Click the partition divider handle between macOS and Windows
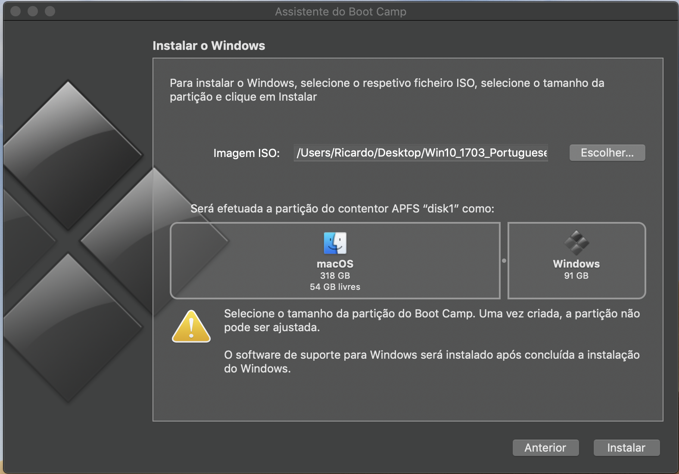Viewport: 679px width, 474px height. (504, 261)
